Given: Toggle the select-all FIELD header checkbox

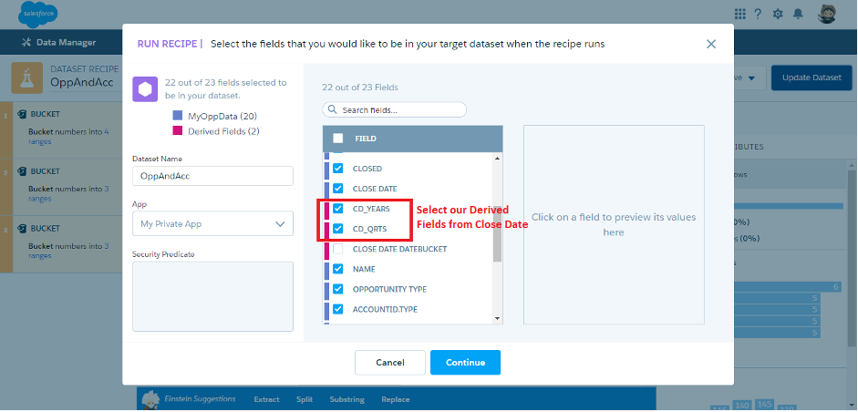Looking at the screenshot, I should point(338,139).
